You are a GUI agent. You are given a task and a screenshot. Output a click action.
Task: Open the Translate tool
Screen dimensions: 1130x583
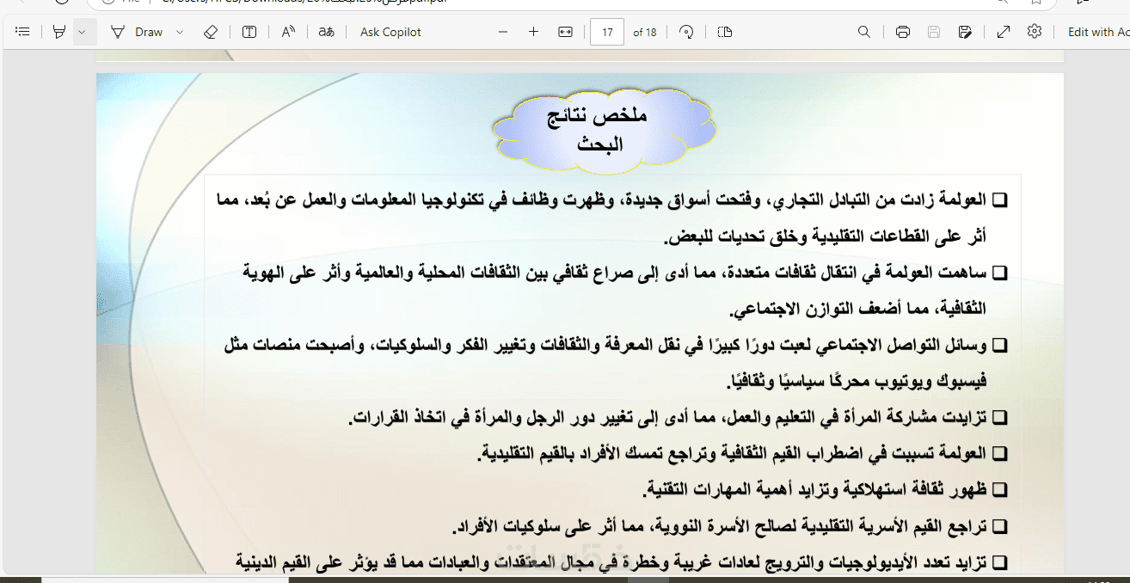[327, 32]
